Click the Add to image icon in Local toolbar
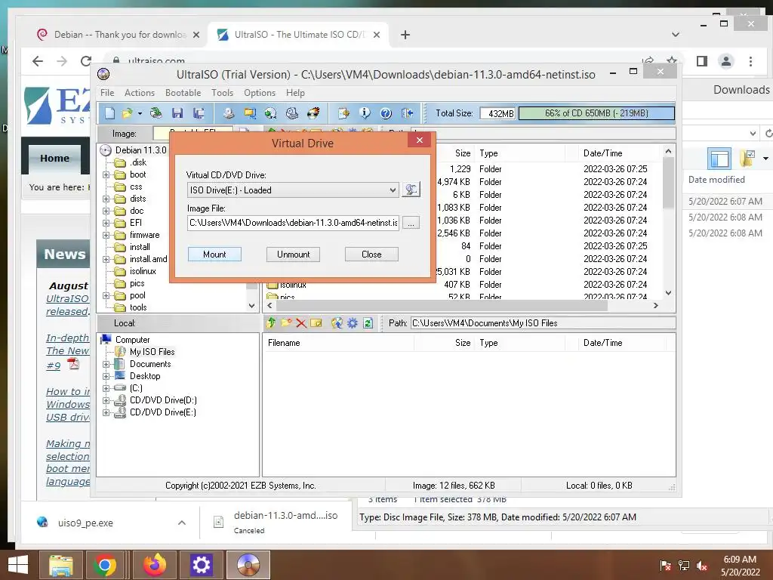 (337, 323)
